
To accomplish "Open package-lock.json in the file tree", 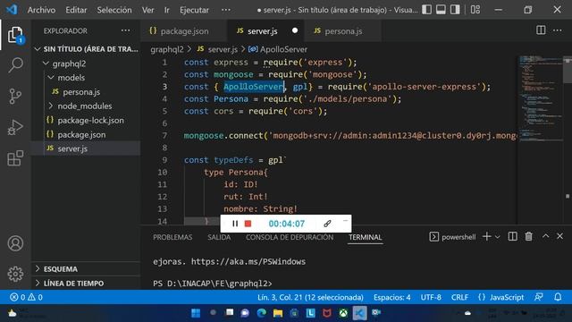I will (87, 121).
